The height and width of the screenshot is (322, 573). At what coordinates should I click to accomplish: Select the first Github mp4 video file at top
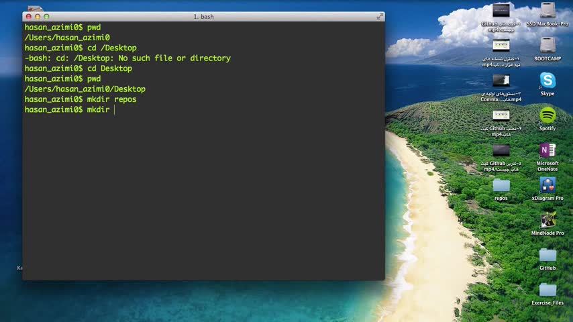(501, 11)
